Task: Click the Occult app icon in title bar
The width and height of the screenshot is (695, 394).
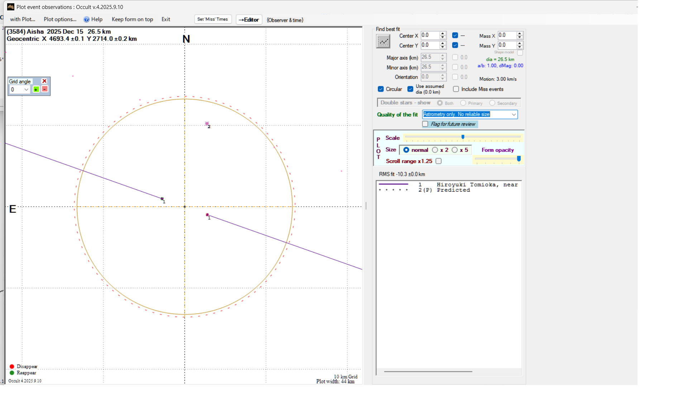Action: (x=11, y=7)
